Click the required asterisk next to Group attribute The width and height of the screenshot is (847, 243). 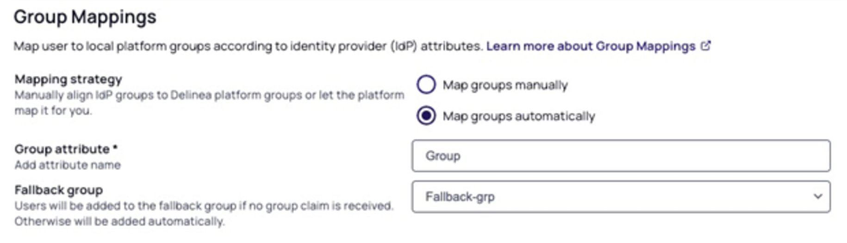(115, 148)
